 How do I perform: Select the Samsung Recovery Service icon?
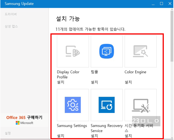tap(107, 105)
